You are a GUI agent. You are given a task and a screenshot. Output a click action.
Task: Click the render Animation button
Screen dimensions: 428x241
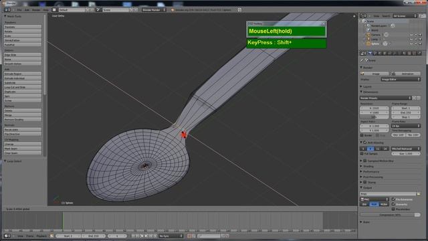(x=406, y=74)
